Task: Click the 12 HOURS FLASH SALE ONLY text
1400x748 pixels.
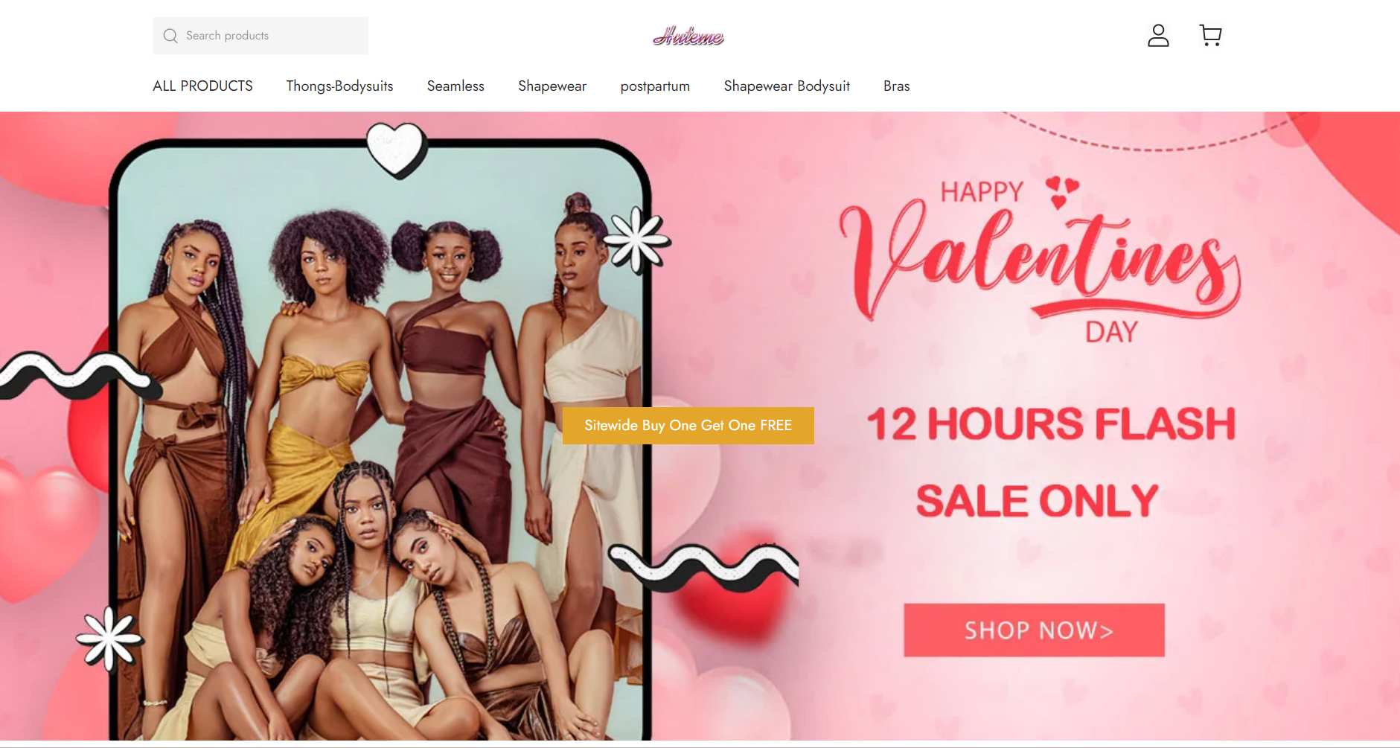Action: click(x=1049, y=461)
